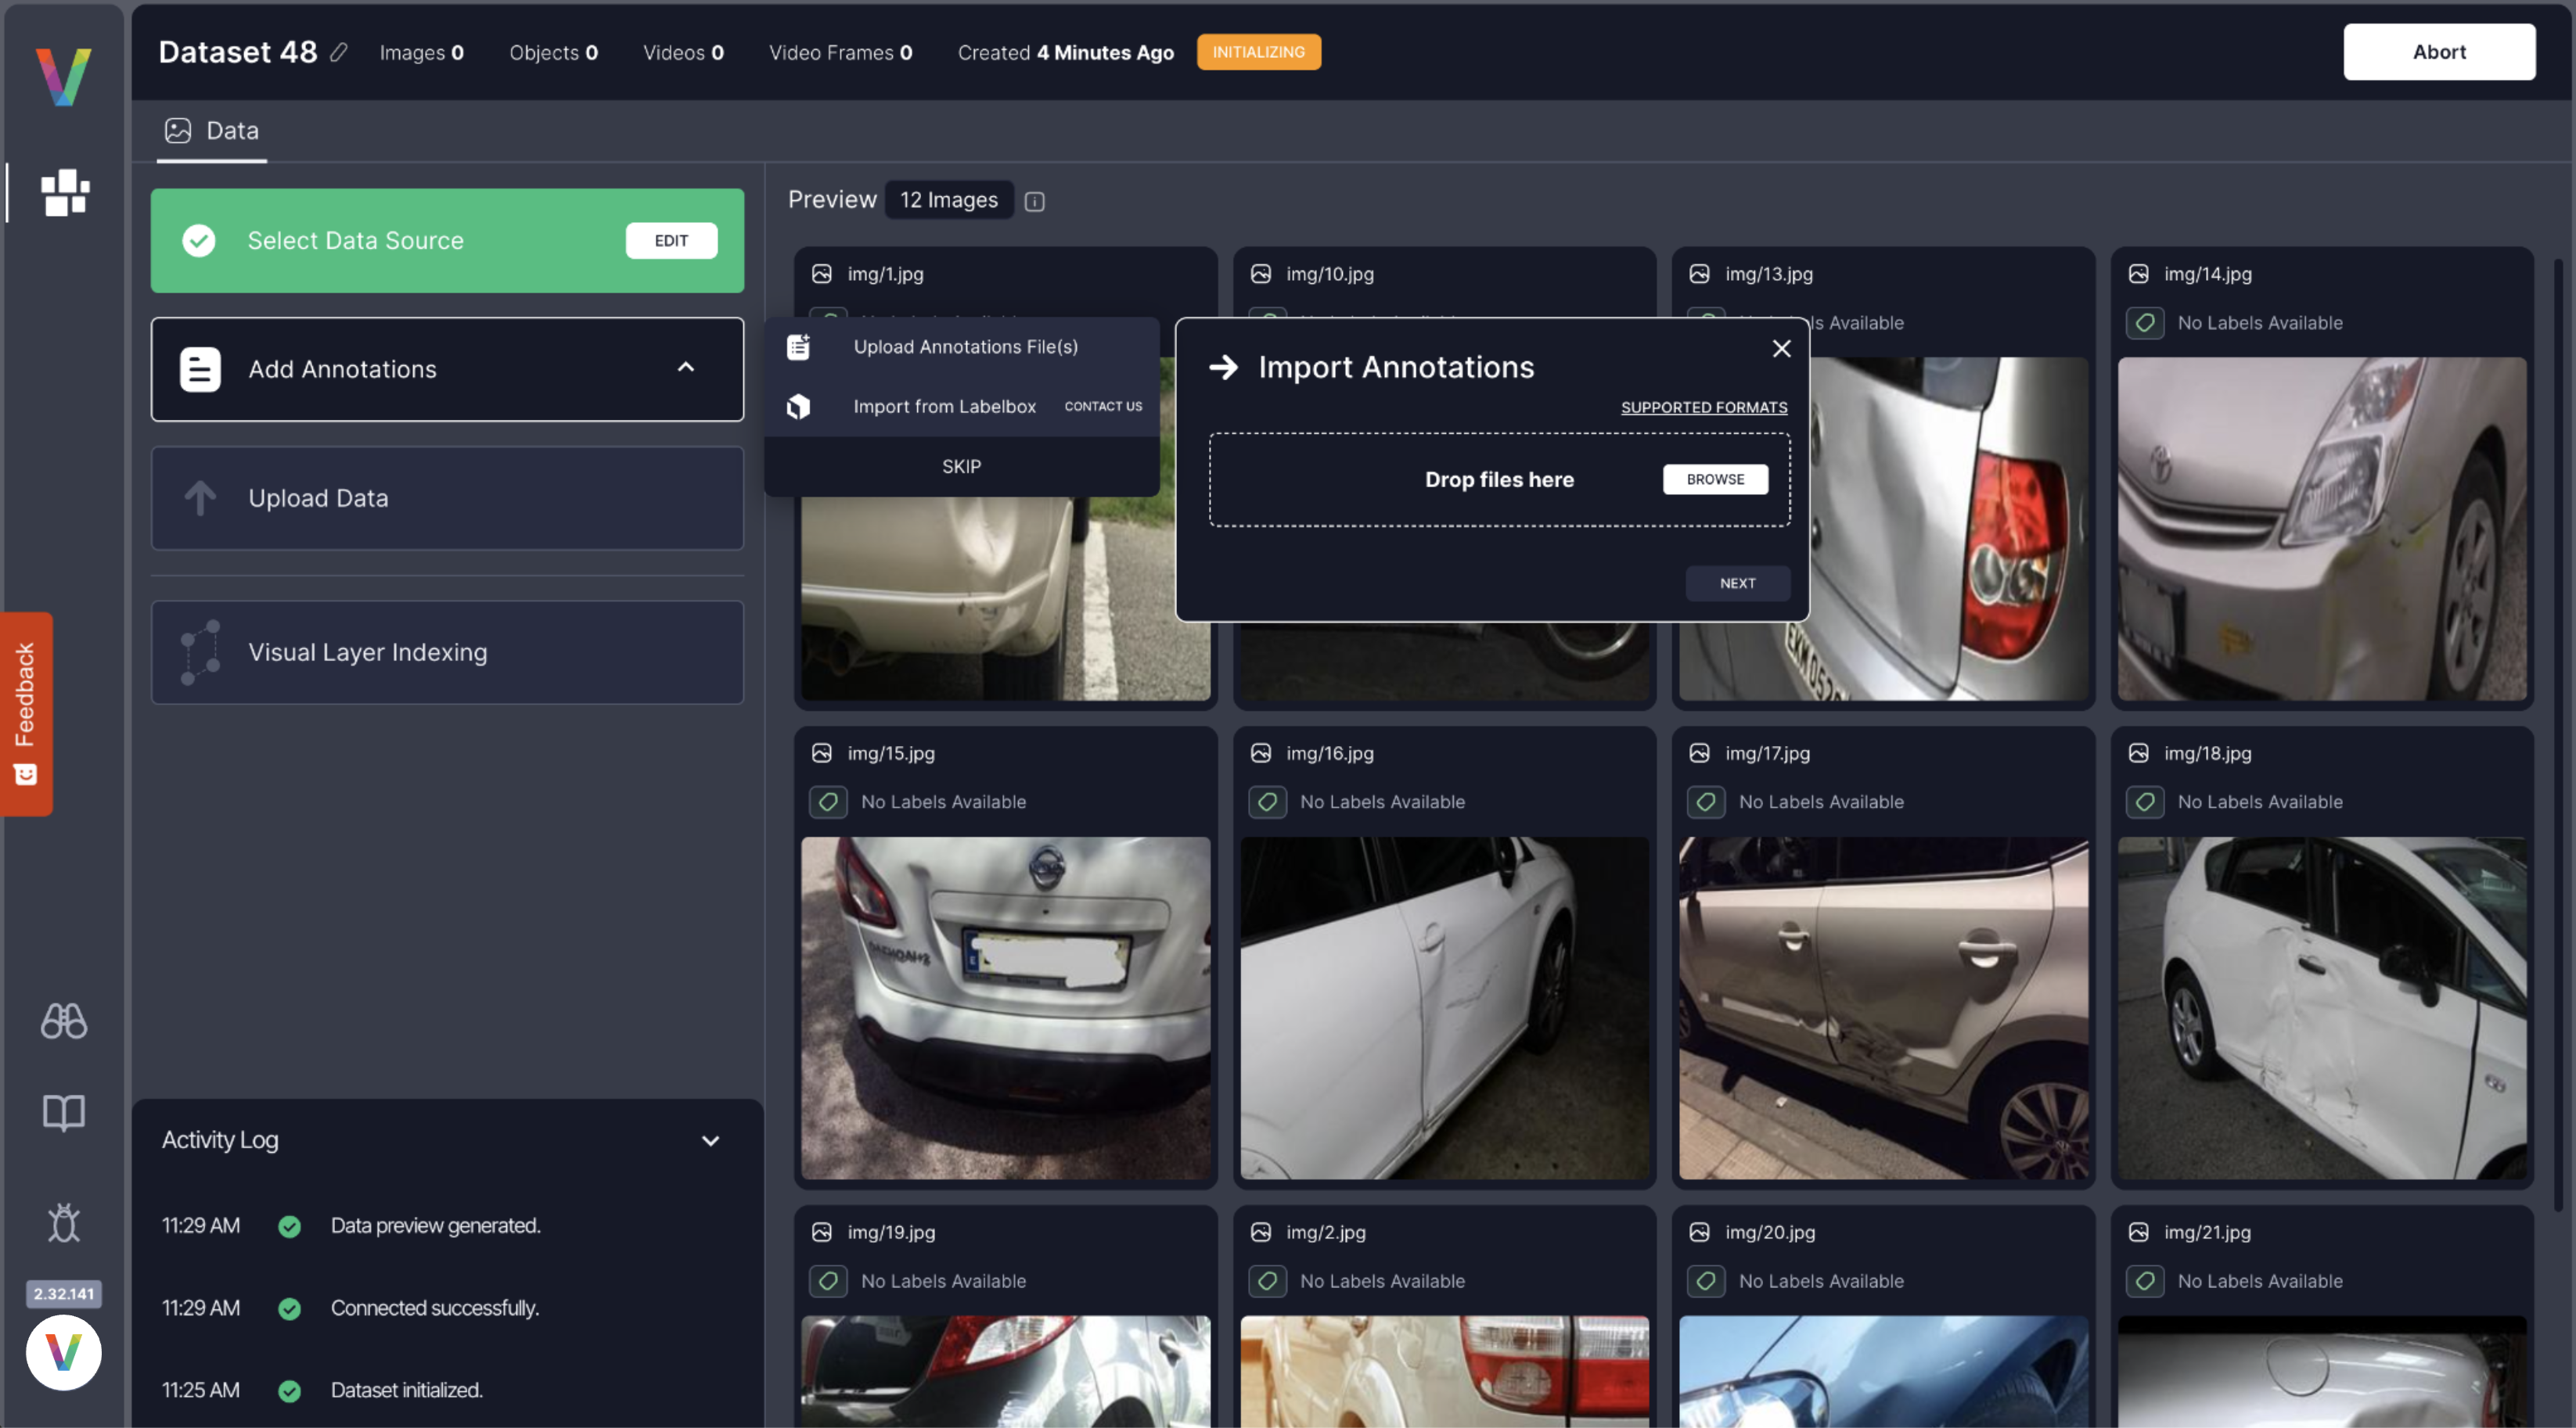The width and height of the screenshot is (2576, 1428).
Task: Open the Feedback side tab
Action: coord(26,713)
